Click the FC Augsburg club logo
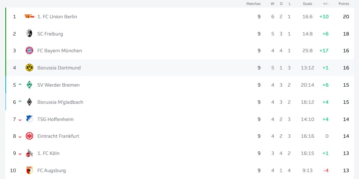359x179 pixels. (29, 170)
